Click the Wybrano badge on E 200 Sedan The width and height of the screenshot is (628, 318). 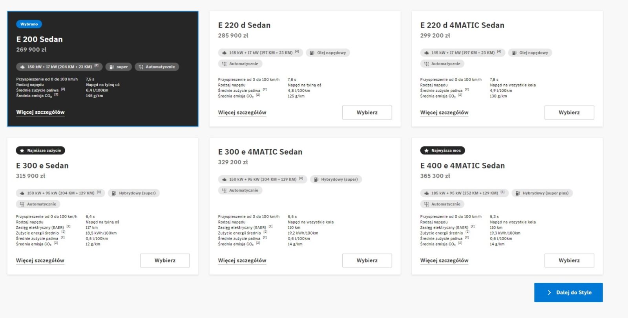pos(29,24)
